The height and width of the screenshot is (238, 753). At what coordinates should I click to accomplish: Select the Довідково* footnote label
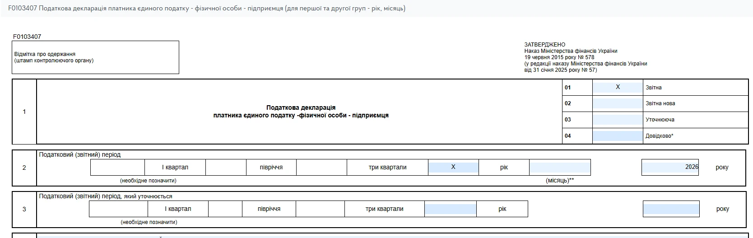click(660, 136)
